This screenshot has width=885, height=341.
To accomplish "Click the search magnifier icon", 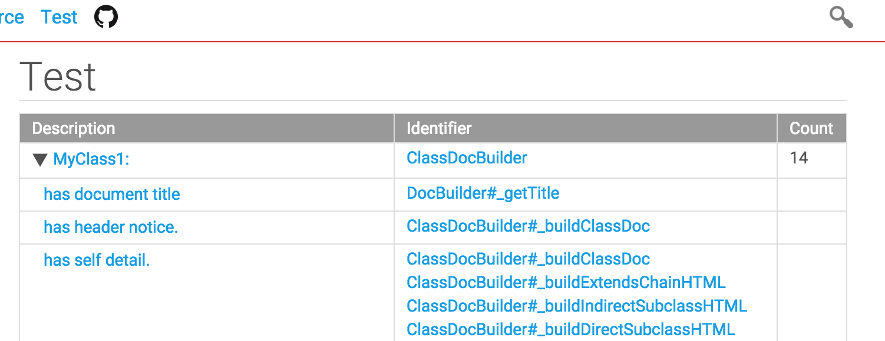I will pos(841,17).
